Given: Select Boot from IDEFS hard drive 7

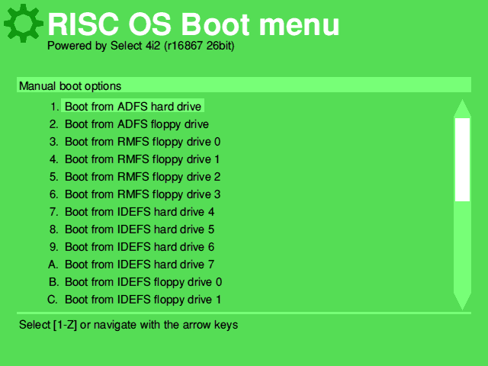Looking at the screenshot, I should pos(140,265).
